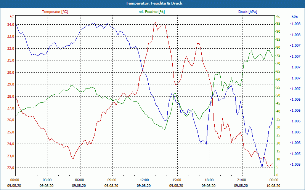305x190 pixels.
Task: Click the '45' humidity axis value
Action: tap(278, 103)
